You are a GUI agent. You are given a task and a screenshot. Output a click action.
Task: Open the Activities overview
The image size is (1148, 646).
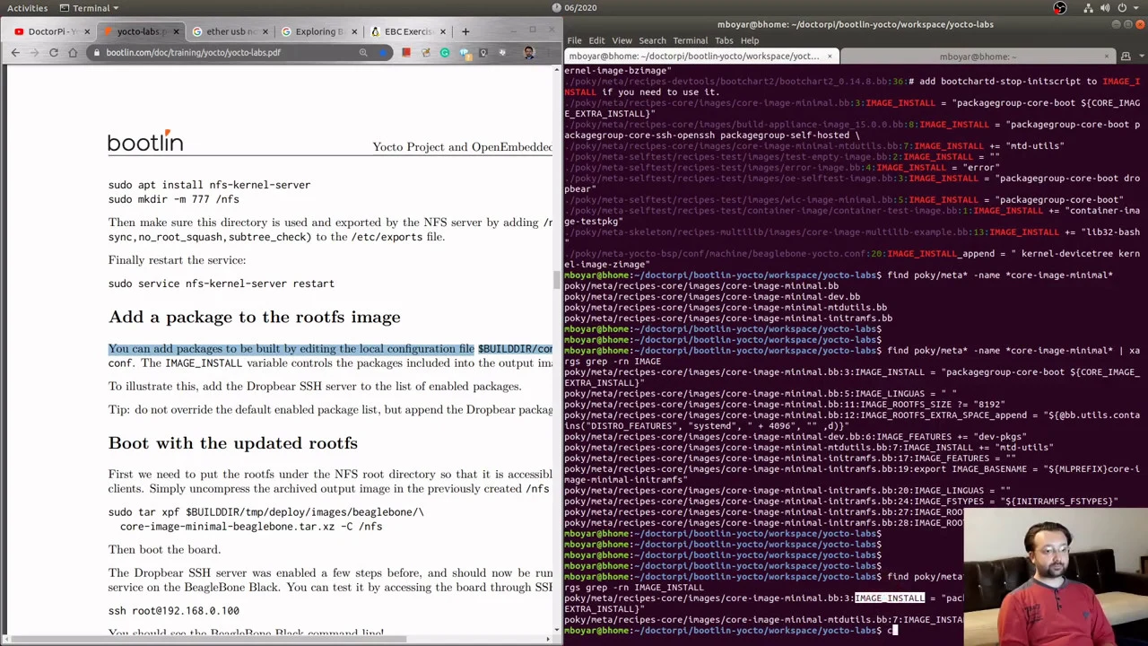[27, 8]
